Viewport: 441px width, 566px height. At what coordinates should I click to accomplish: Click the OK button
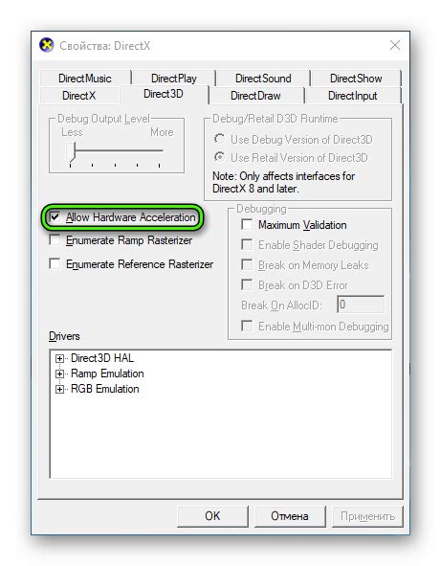tap(212, 516)
